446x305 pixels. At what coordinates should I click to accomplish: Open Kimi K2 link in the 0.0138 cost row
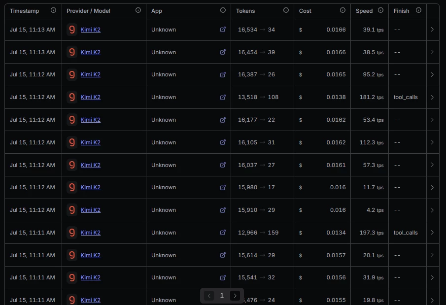(x=91, y=97)
